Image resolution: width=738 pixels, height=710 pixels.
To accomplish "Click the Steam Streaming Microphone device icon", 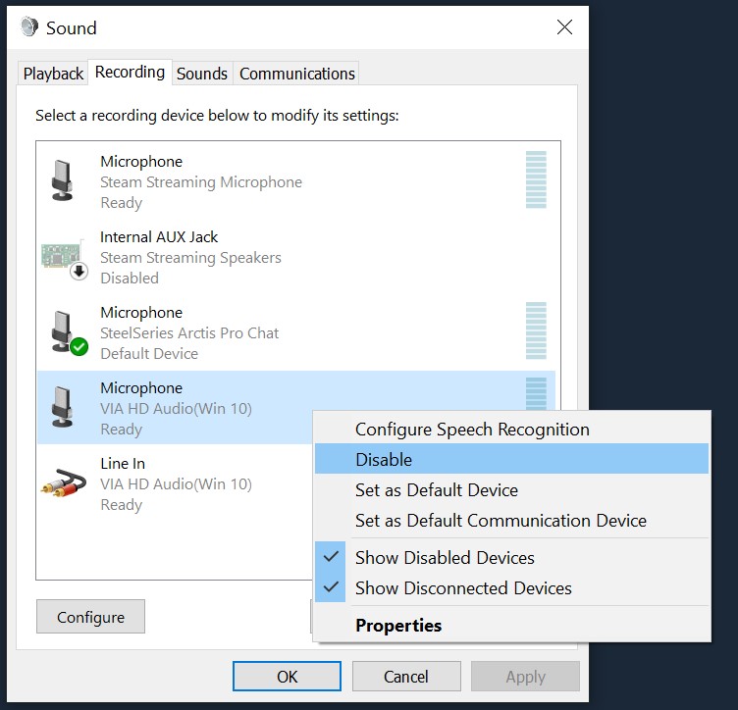I will pyautogui.click(x=63, y=181).
